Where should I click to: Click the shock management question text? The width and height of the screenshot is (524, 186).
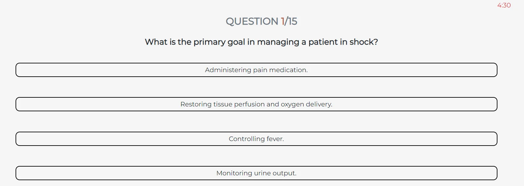(261, 42)
